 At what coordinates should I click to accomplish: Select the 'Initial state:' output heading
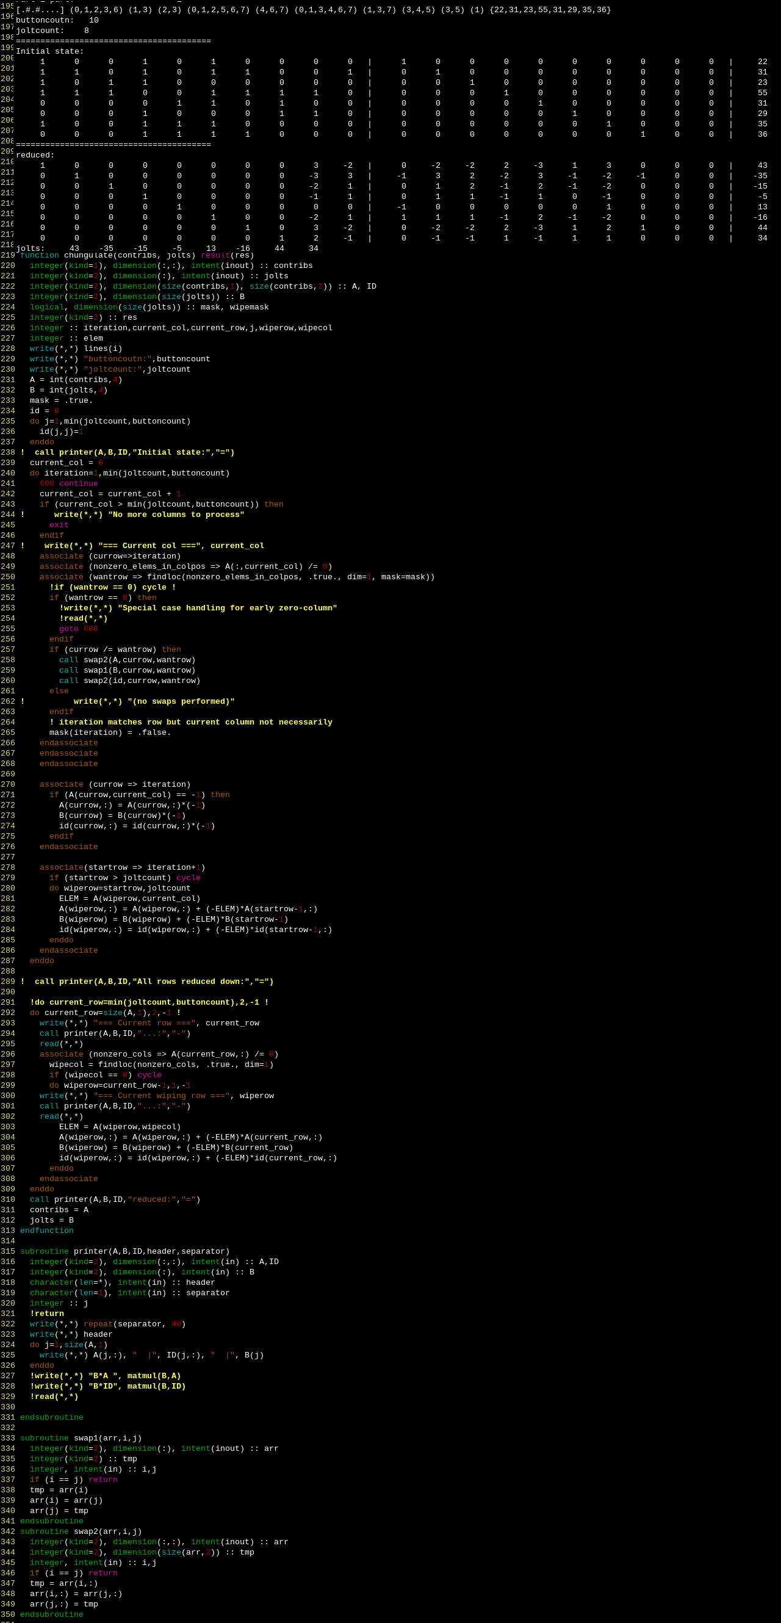click(50, 51)
